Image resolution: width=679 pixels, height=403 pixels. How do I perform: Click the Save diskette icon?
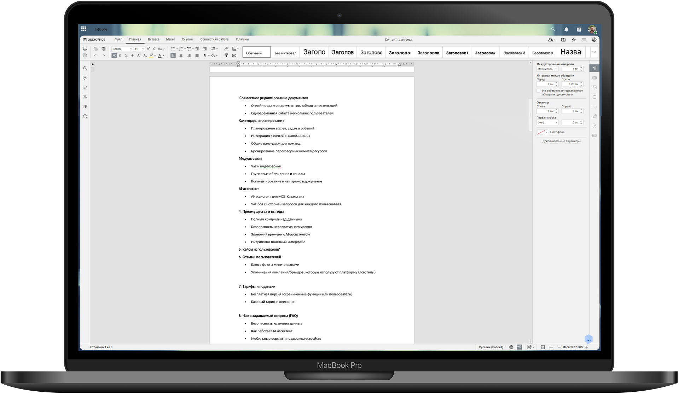tap(85, 55)
